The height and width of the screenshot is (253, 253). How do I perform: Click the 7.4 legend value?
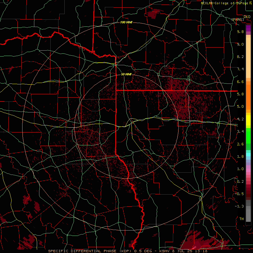pos(240,69)
